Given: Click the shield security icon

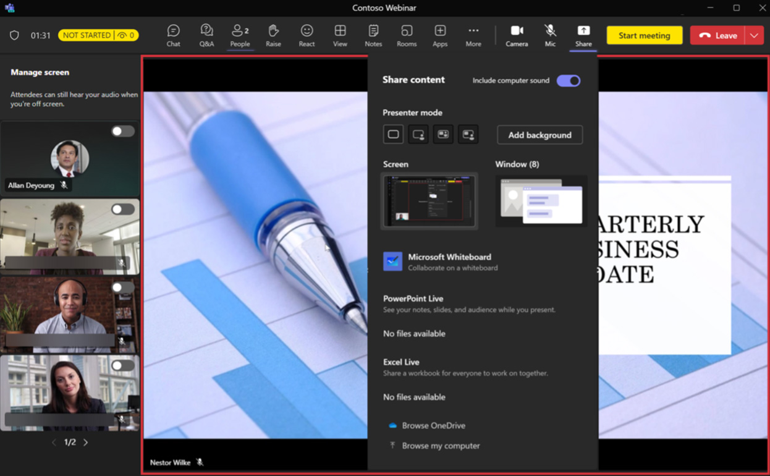Looking at the screenshot, I should tap(14, 35).
